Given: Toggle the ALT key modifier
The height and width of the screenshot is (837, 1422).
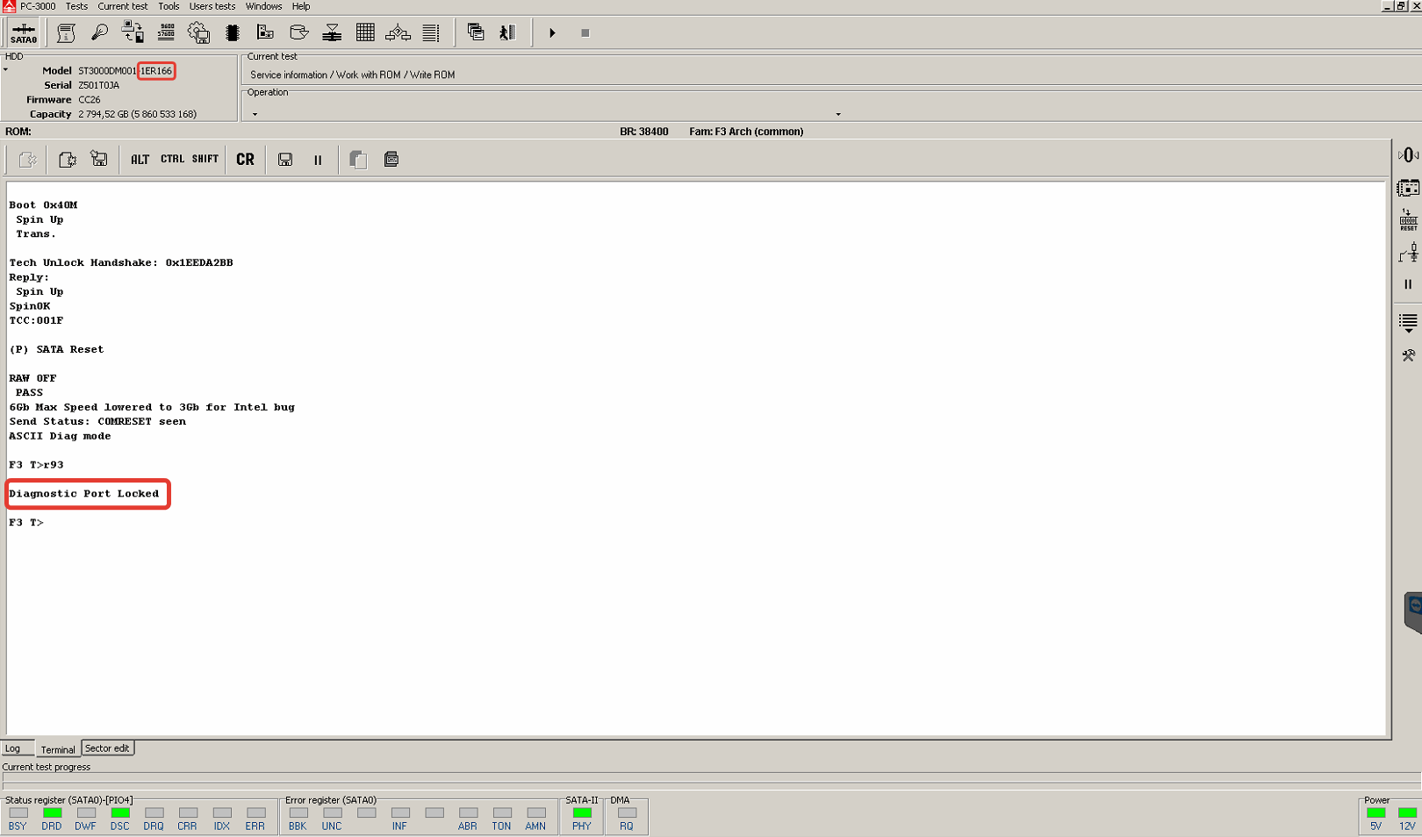Looking at the screenshot, I should (x=140, y=160).
